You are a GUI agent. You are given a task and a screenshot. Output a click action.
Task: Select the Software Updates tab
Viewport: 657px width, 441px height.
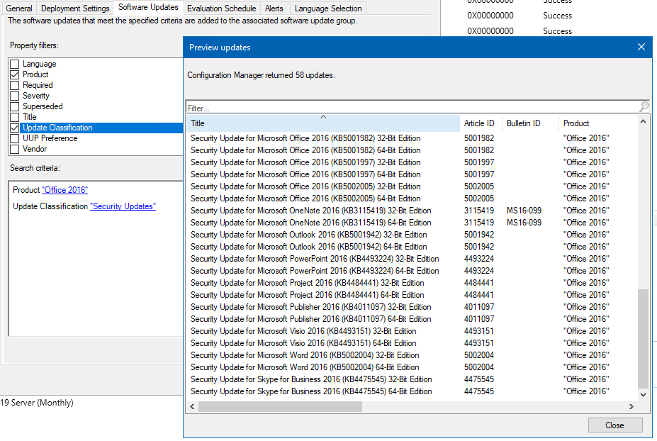pyautogui.click(x=148, y=7)
